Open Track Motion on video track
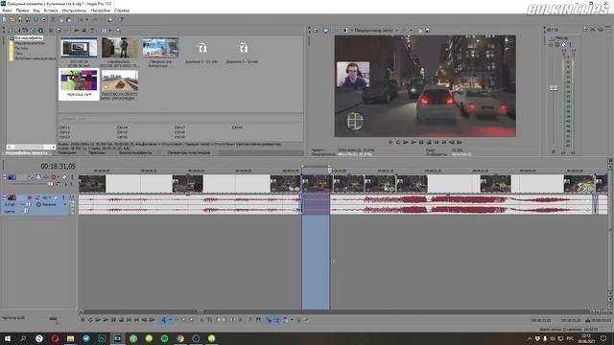This screenshot has width=614, height=345. 38,177
